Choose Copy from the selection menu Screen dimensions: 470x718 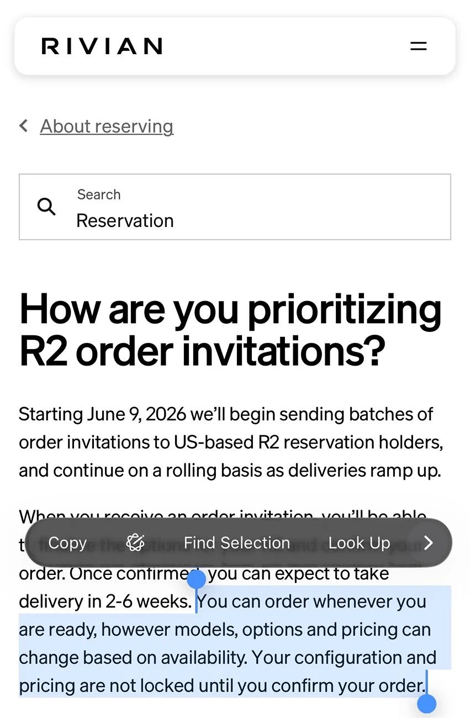[x=67, y=543]
